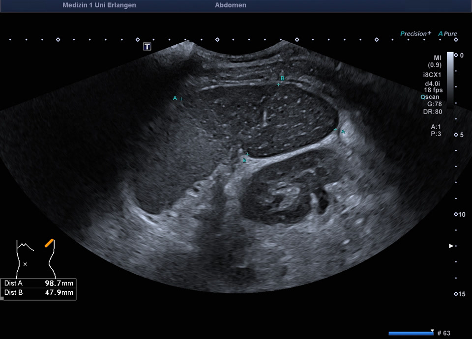Click the gain value G:78
The image size is (472, 339).
[x=435, y=104]
